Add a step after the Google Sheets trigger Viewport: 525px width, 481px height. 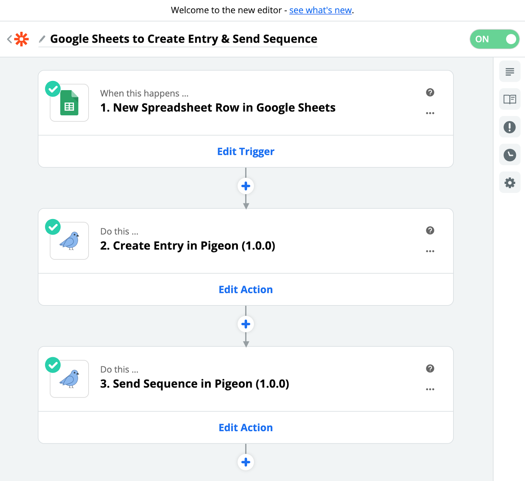coord(246,186)
